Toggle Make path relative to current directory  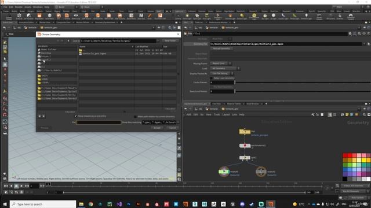(x=135, y=117)
